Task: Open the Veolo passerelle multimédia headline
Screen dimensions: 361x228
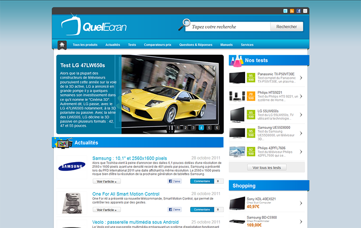Action: tap(135, 222)
